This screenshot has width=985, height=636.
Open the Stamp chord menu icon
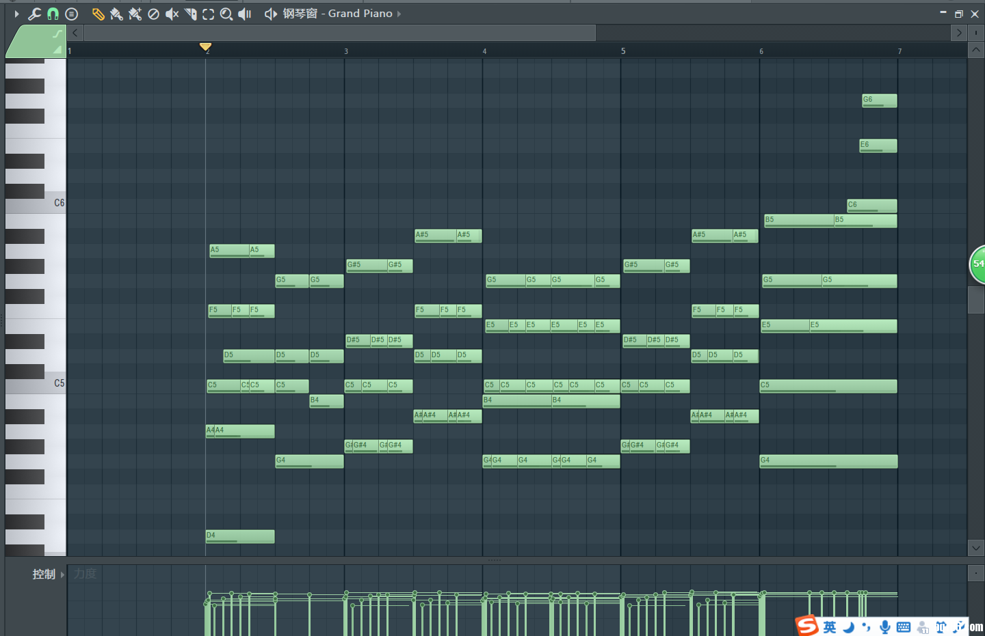coord(71,14)
